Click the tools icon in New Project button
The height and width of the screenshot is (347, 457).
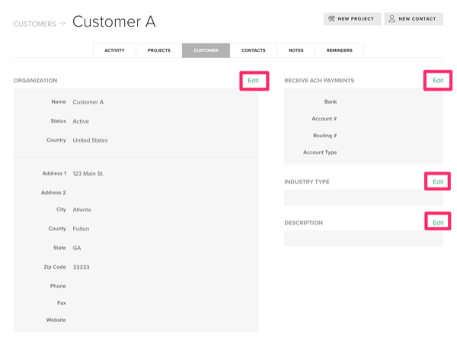point(331,18)
